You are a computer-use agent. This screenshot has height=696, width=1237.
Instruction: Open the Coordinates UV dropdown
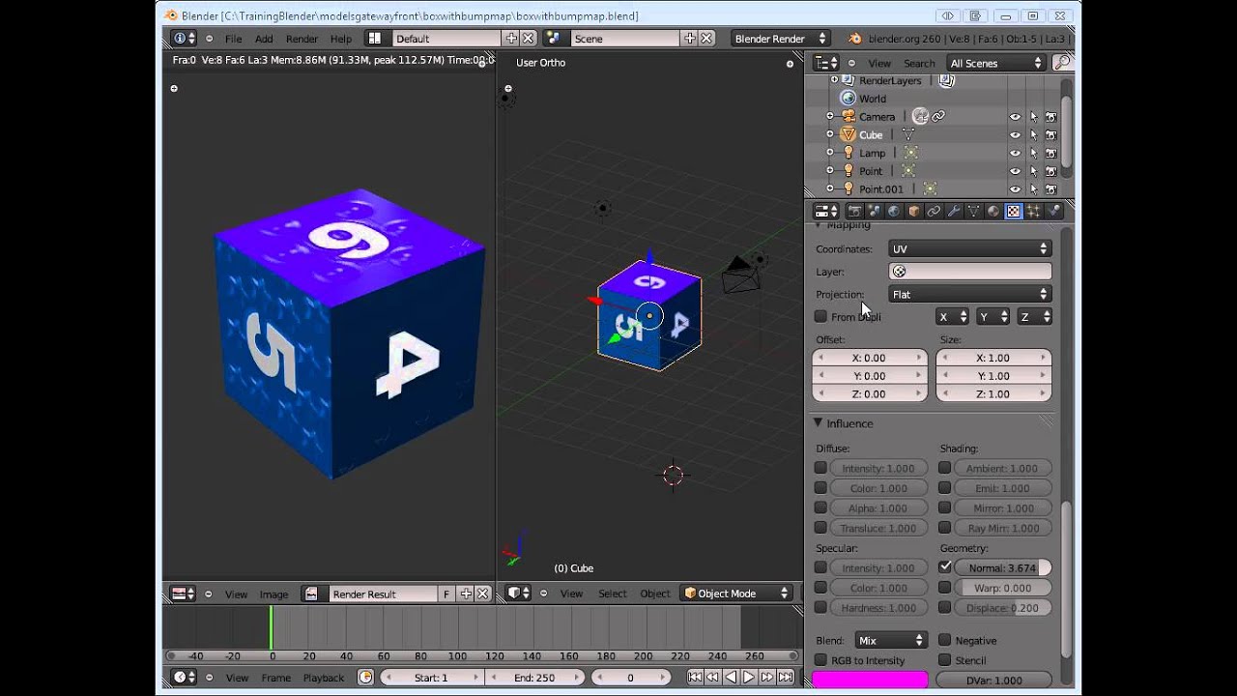(970, 249)
